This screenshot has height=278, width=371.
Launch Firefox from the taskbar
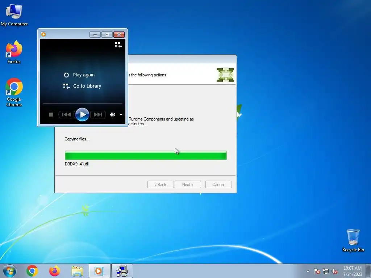click(x=54, y=271)
